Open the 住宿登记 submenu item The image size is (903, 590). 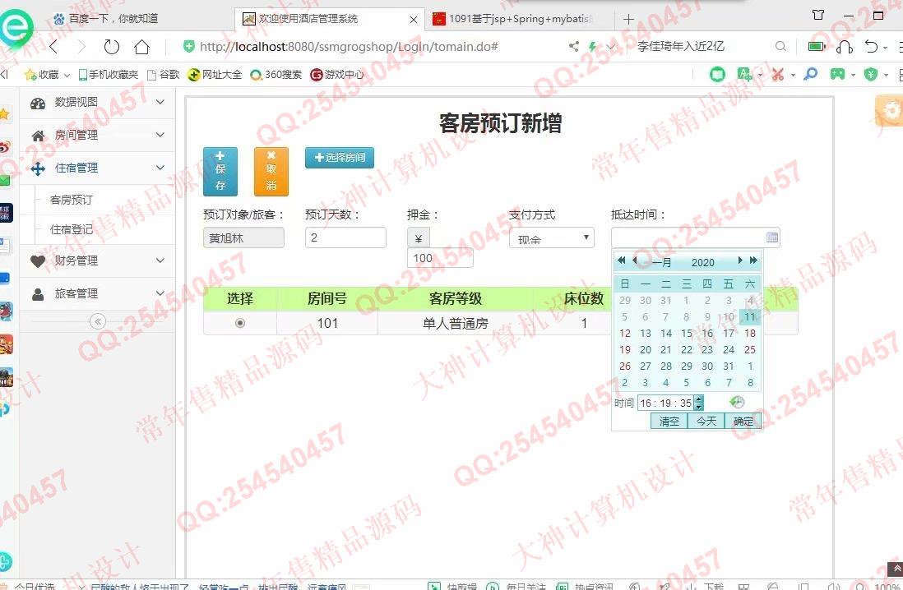[x=72, y=229]
